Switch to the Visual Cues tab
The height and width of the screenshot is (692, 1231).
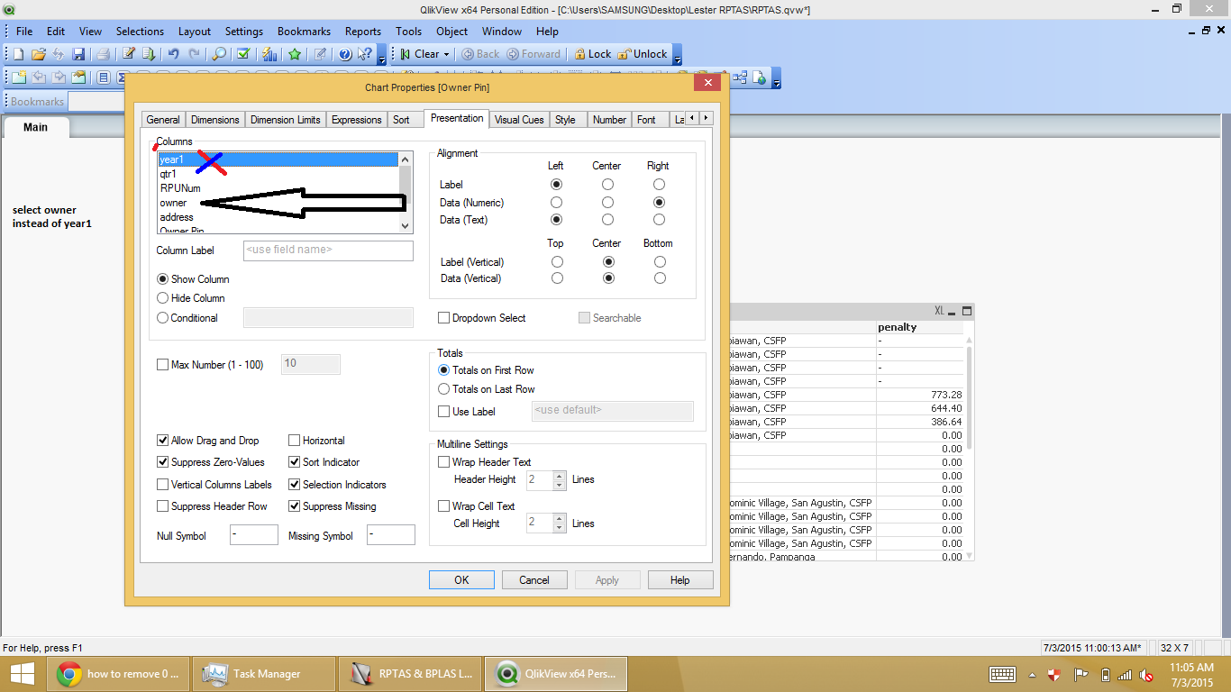tap(519, 120)
